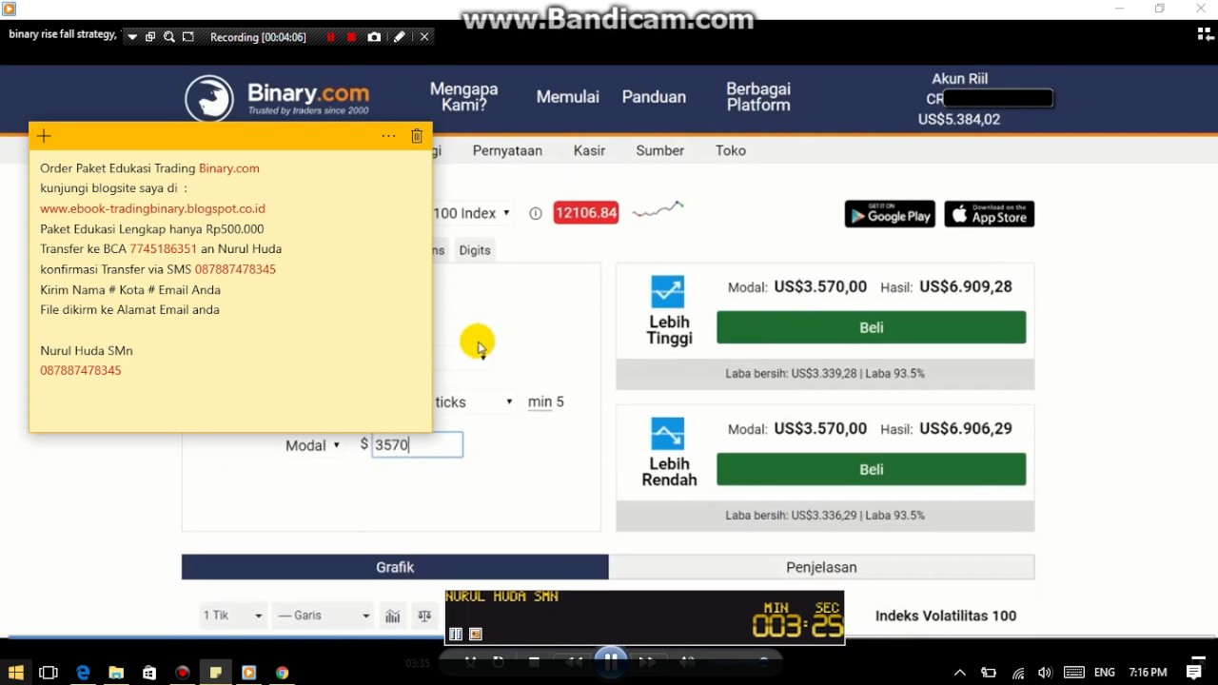
Task: Open sticky note three-dots menu
Action: click(x=388, y=136)
